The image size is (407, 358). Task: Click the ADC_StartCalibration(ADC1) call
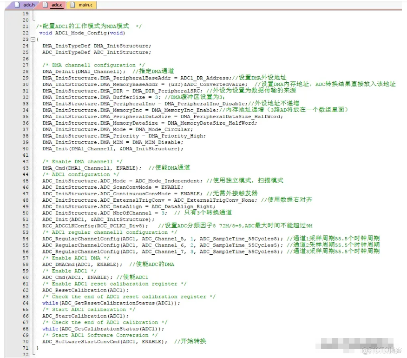(x=85, y=316)
